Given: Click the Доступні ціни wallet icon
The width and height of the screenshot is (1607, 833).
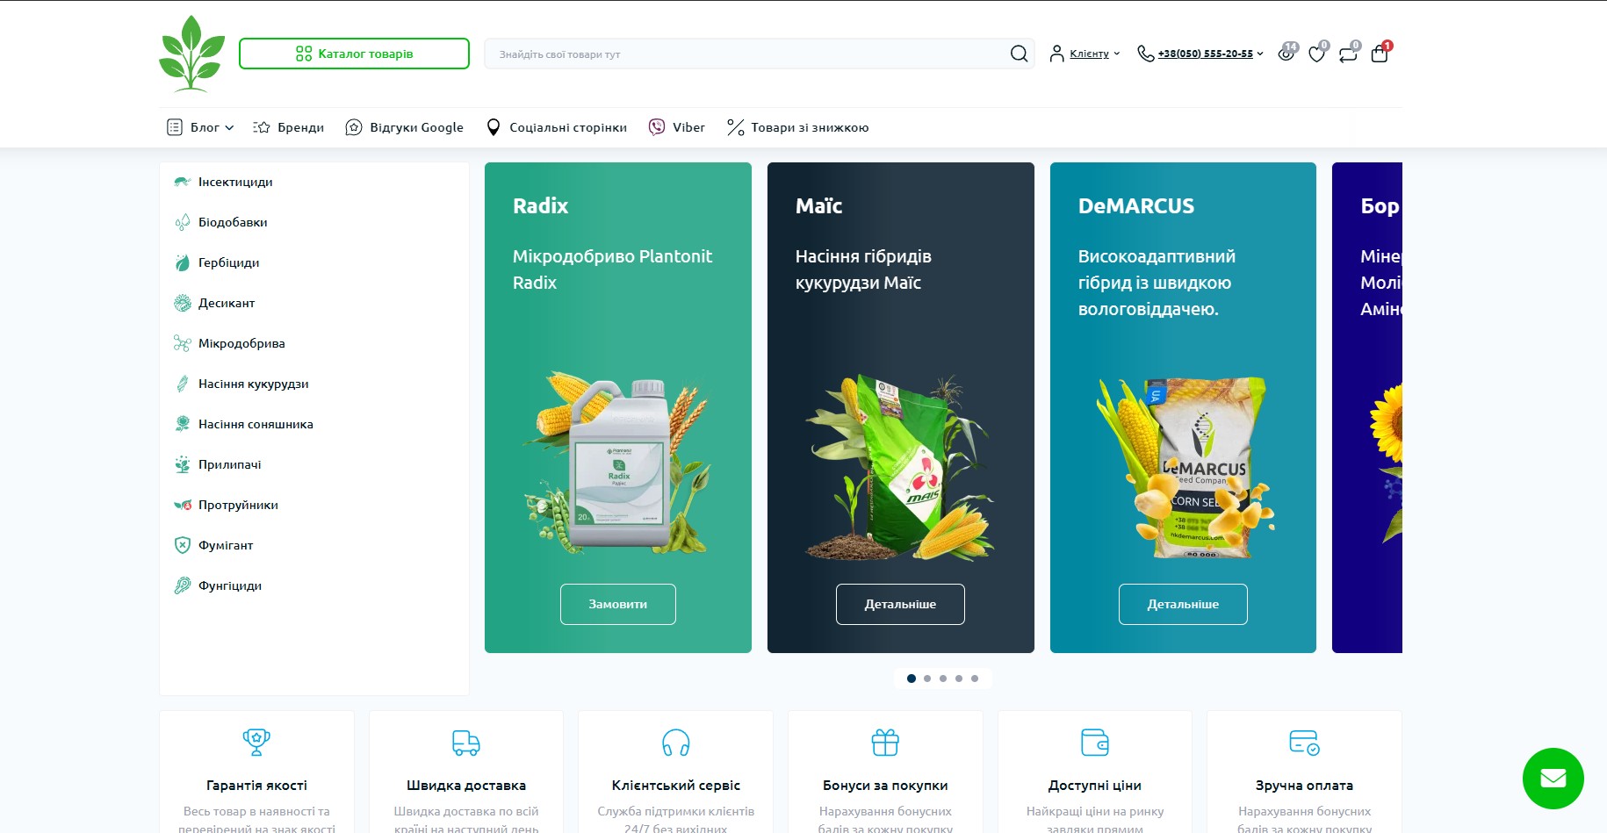Looking at the screenshot, I should tap(1095, 743).
